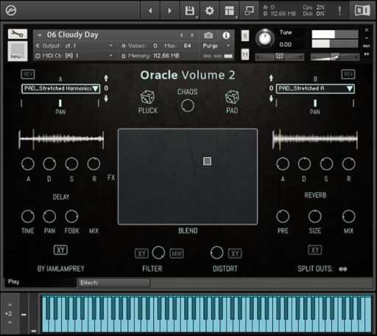Screen dimensions: 377x336
Task: Expand instrument name dropdown arrow by 06 Cloudy Day
Action: tap(40, 35)
